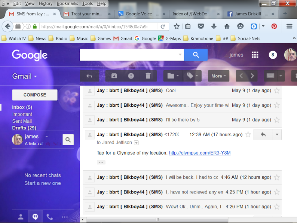Star the 'Awesome.. Enjoy your time' message
This screenshot has width=297, height=223.
(x=277, y=105)
